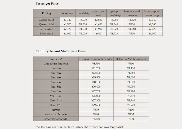Click the "Pricing" header cell
The height and width of the screenshot is (129, 182).
coord(46,13)
